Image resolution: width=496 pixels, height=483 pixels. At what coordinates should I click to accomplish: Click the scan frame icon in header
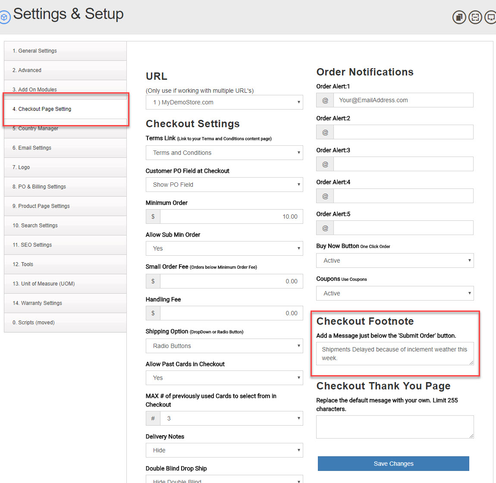click(475, 17)
